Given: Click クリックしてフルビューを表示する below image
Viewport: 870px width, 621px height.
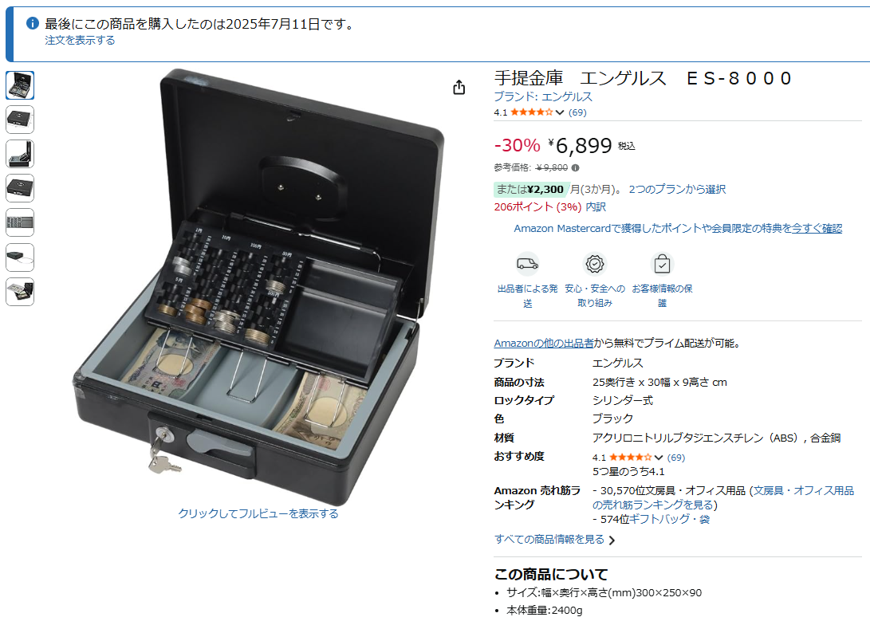Looking at the screenshot, I should pos(258,513).
